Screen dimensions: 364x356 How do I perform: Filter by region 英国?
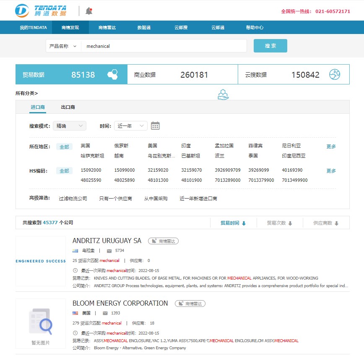pyautogui.click(x=86, y=146)
